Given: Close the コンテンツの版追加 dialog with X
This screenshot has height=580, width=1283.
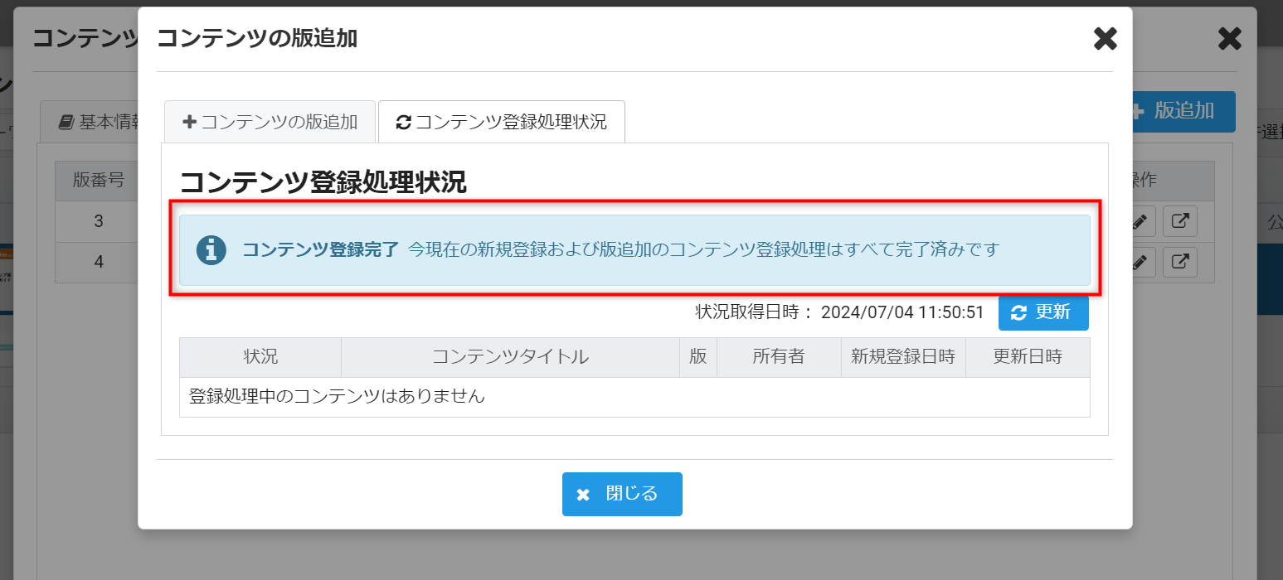Looking at the screenshot, I should tap(1105, 39).
